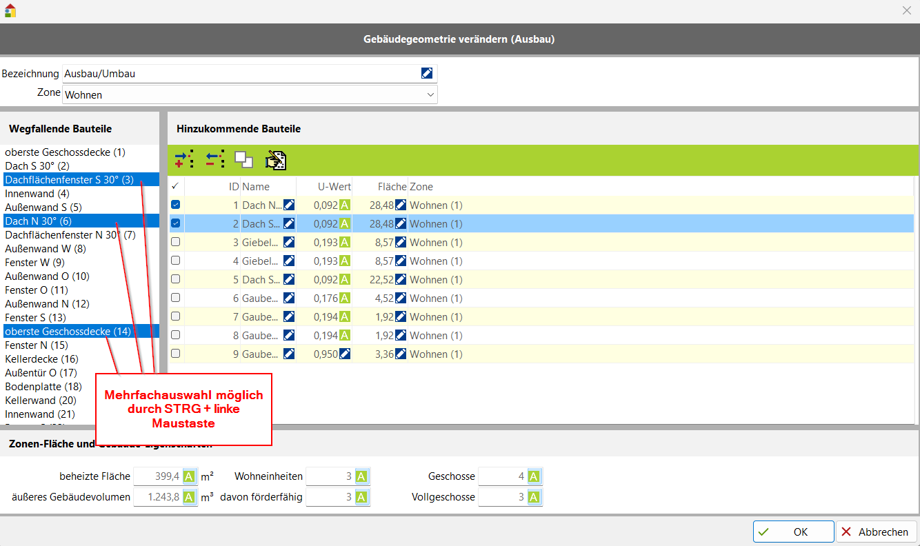The width and height of the screenshot is (920, 546).
Task: Confirm with the OK button
Action: 793,532
